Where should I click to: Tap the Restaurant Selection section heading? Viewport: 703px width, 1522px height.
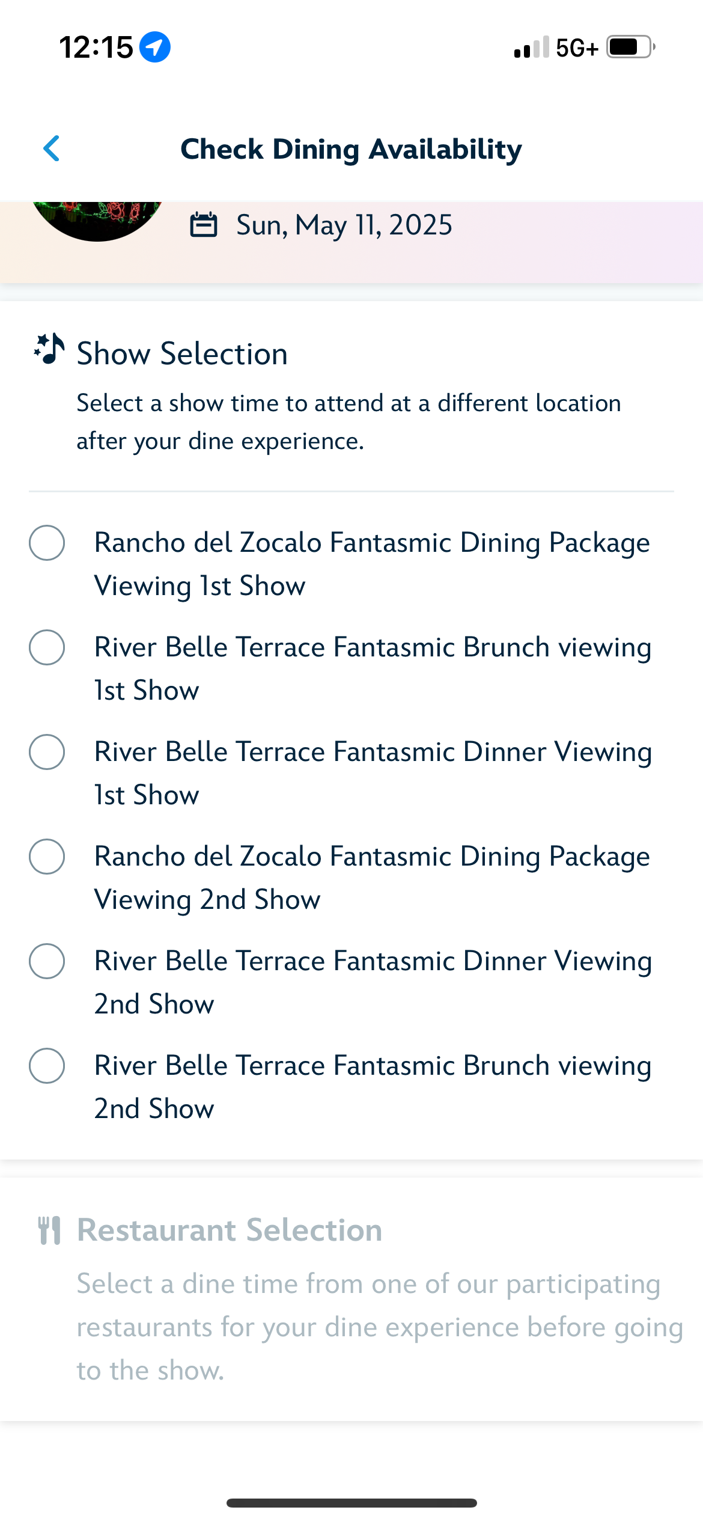point(230,1230)
